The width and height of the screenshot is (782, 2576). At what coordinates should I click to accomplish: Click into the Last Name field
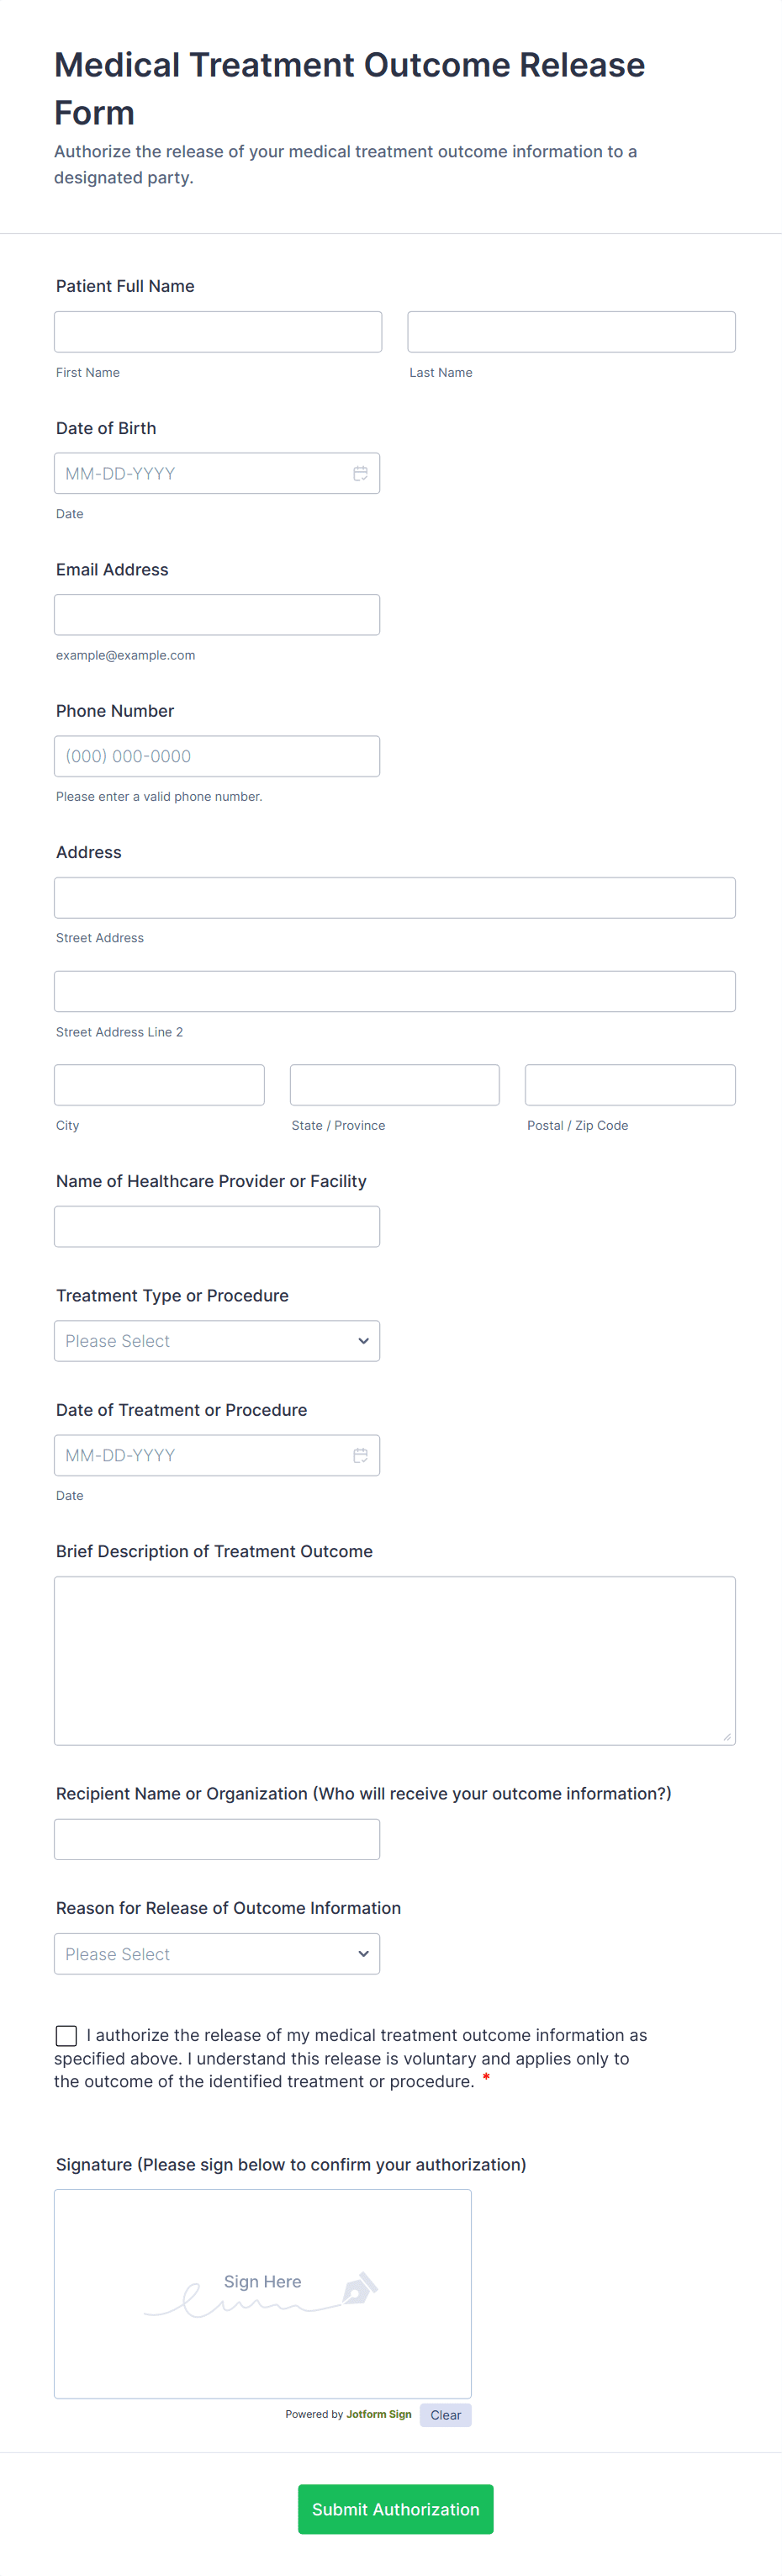coord(571,332)
